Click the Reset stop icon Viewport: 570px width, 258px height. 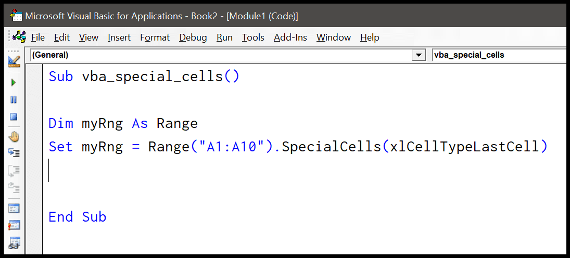[x=14, y=117]
